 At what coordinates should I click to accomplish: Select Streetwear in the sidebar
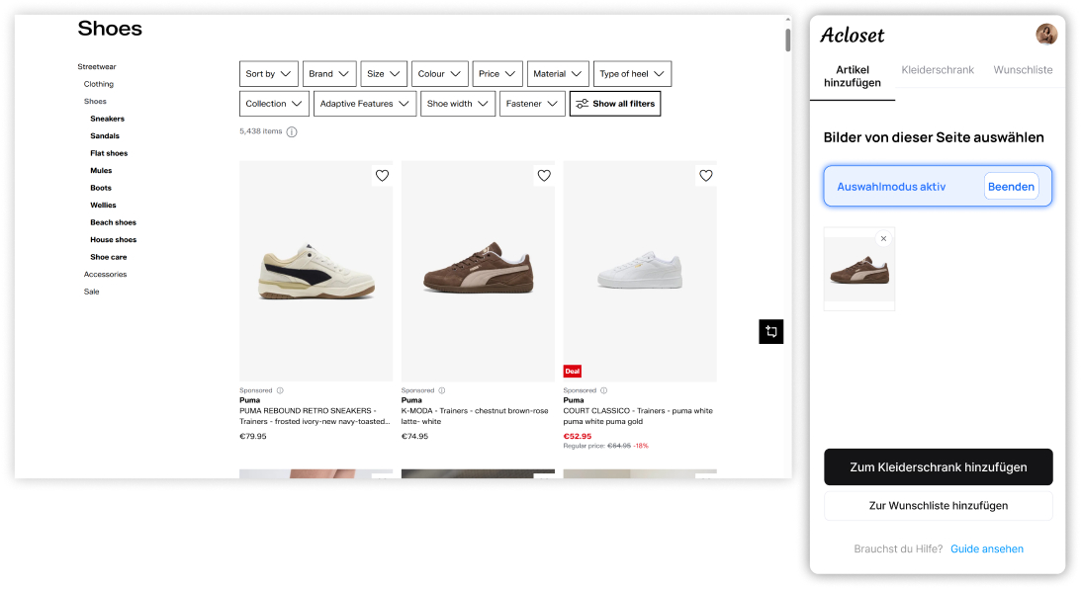click(97, 67)
